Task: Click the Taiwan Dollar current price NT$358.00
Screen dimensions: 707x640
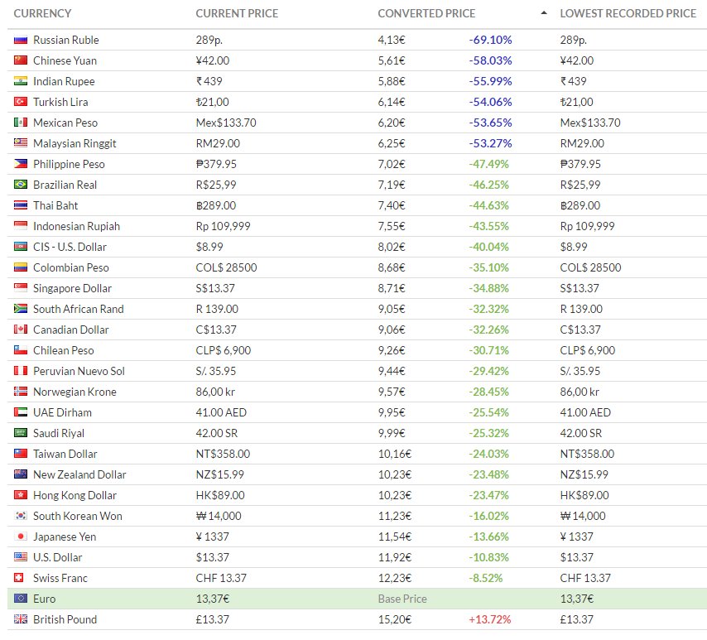Action: (x=223, y=455)
